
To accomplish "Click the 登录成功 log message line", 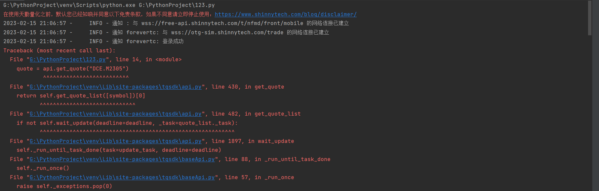I will coord(94,41).
